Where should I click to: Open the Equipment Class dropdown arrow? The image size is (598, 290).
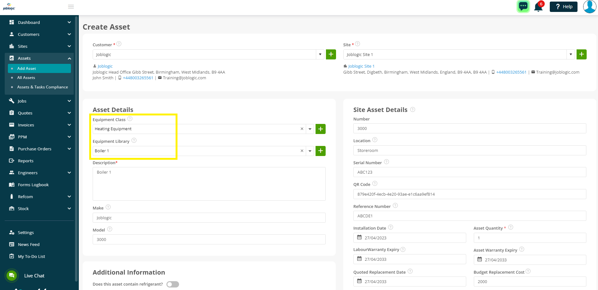[x=310, y=129]
